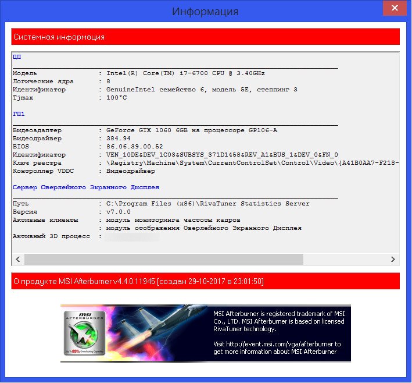Click the 'BIOS' row label
The width and height of the screenshot is (412, 383).
(x=21, y=146)
